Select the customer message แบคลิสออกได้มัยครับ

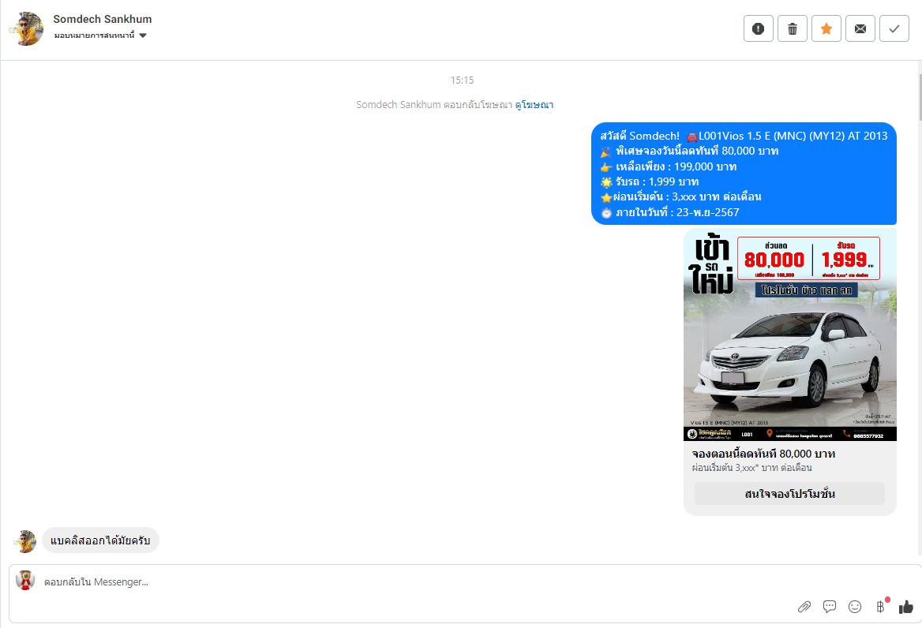(x=100, y=540)
